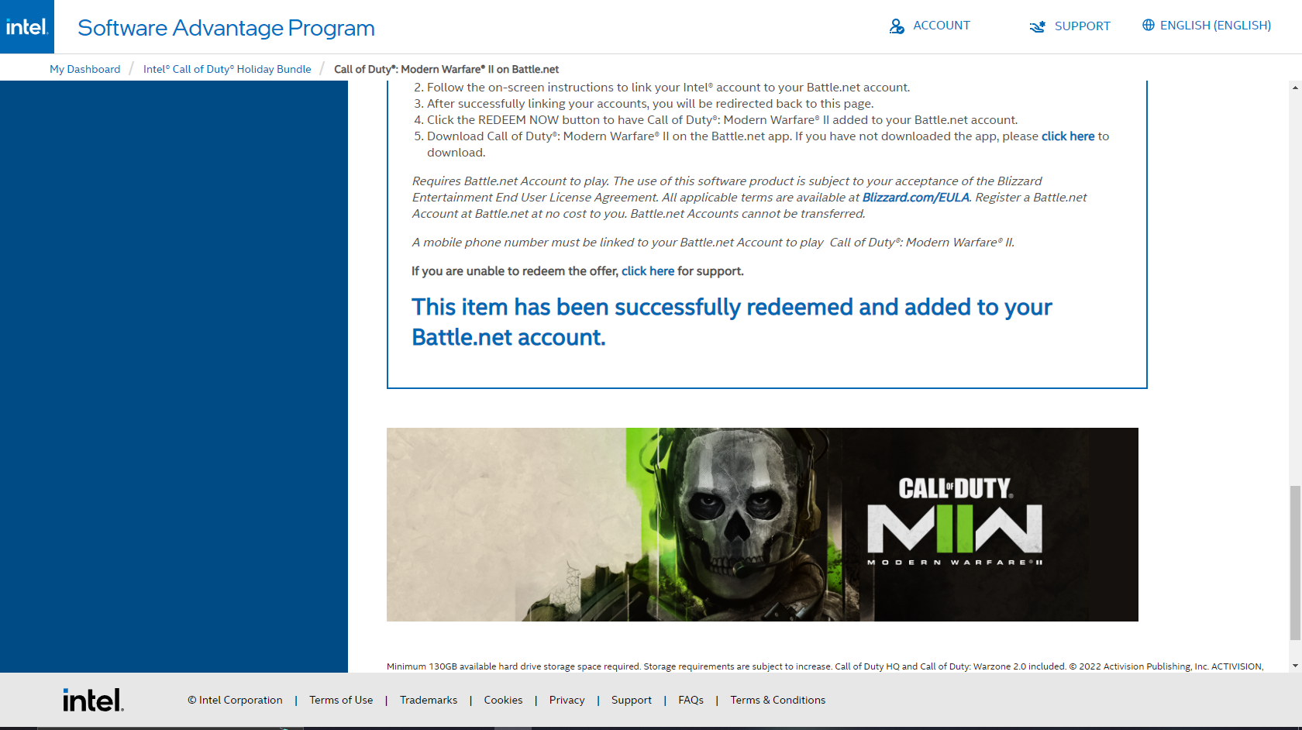Click the Call of Duty Modern Warfare II banner
Viewport: 1302px width, 730px height.
[763, 525]
